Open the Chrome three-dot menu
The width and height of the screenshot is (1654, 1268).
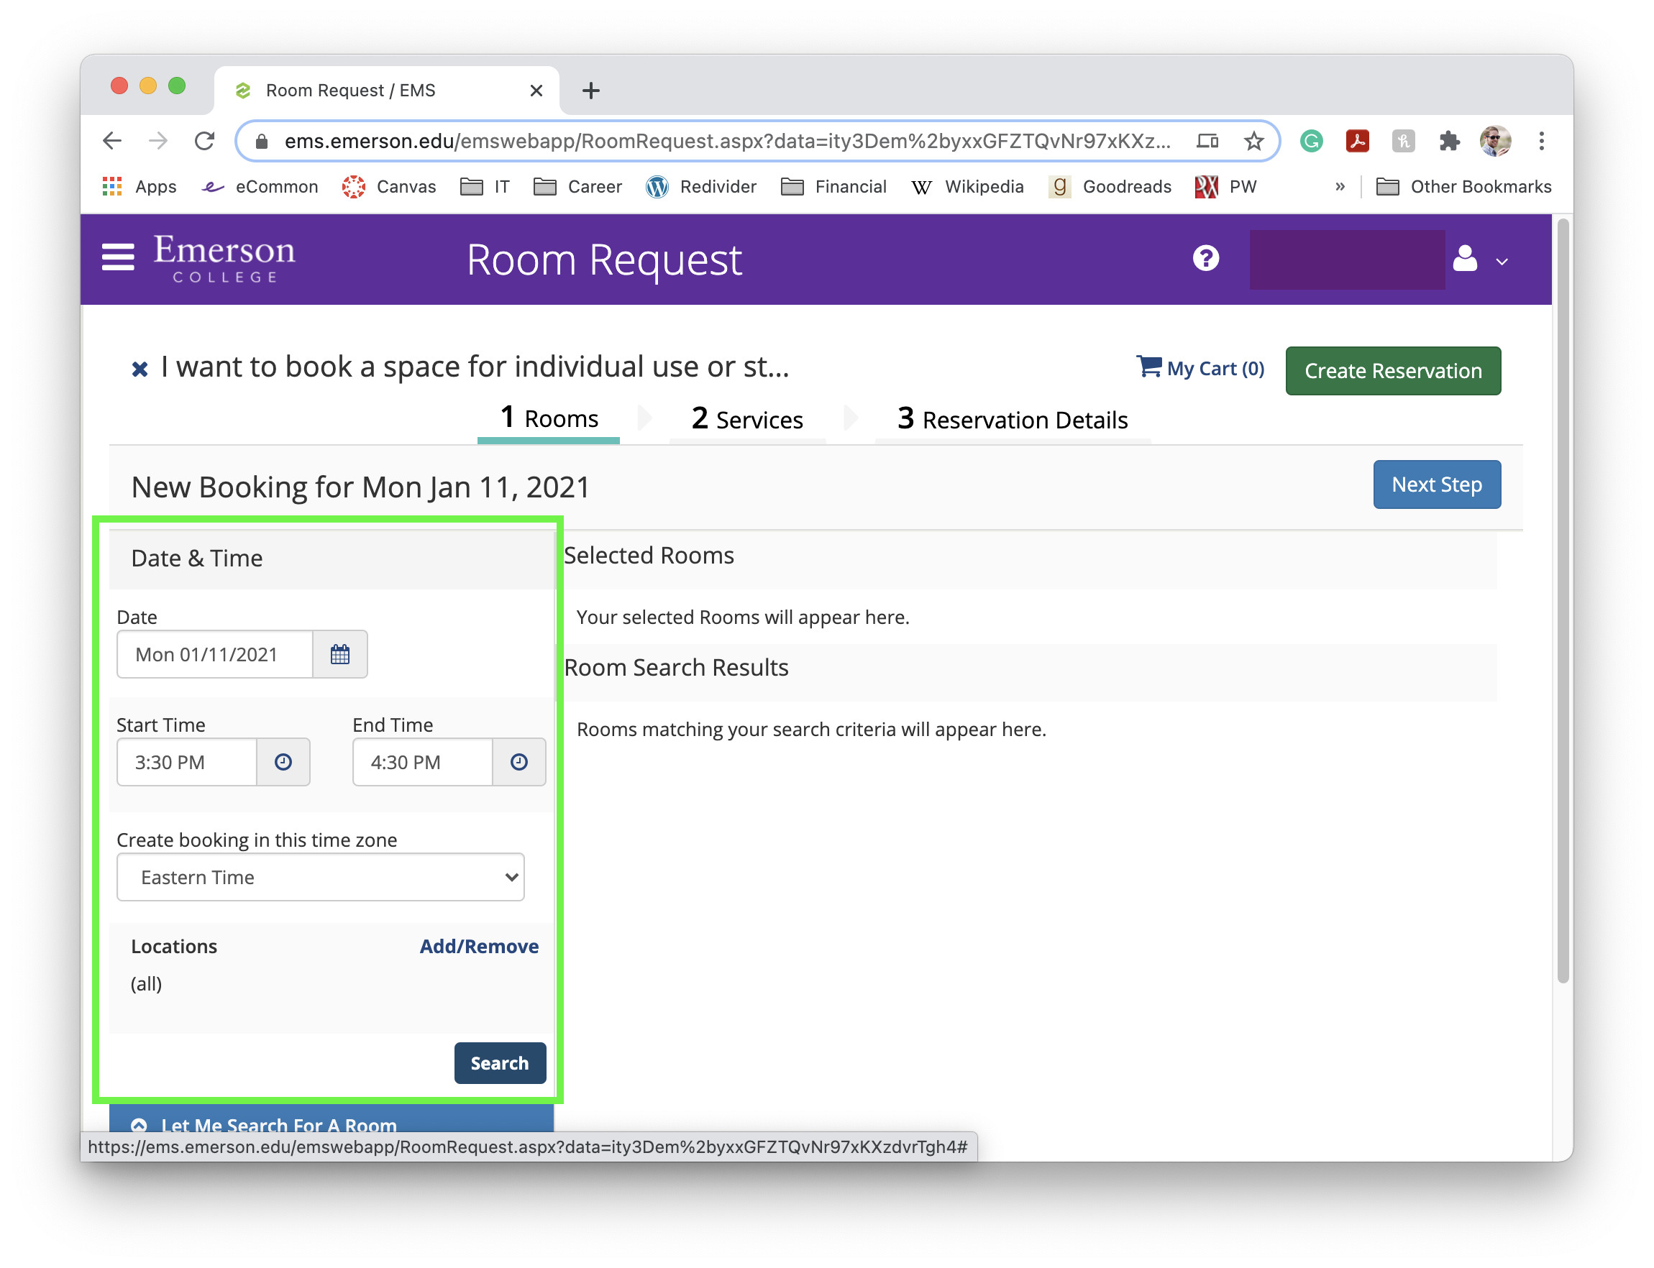click(1542, 141)
